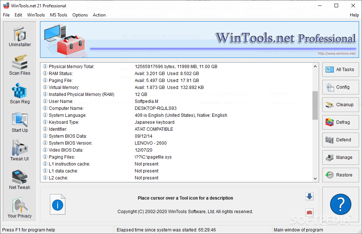Screen dimensions: 362x234
Task: Open the Uninstaller tool
Action: pos(19,37)
